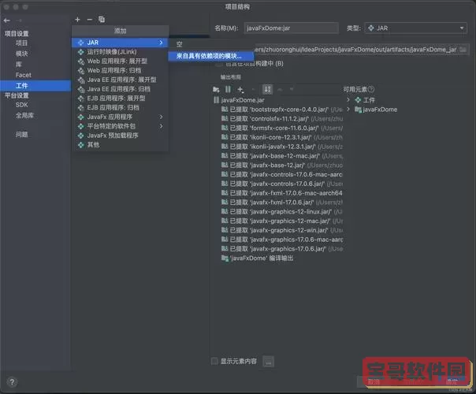Choose EJB 应用程序: 展开型

click(120, 98)
